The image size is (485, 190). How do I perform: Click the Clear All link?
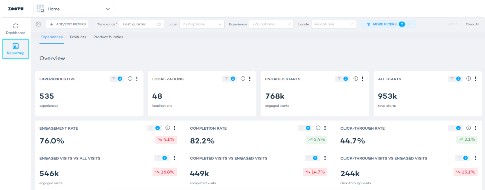pos(472,24)
